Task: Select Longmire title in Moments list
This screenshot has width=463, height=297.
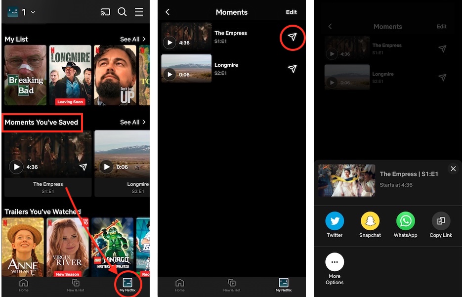Action: click(x=226, y=65)
